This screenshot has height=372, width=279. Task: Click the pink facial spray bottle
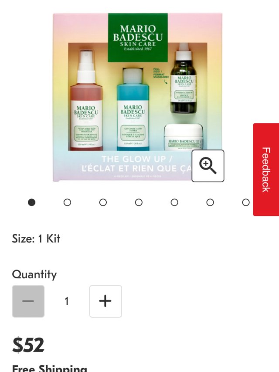pos(86,100)
